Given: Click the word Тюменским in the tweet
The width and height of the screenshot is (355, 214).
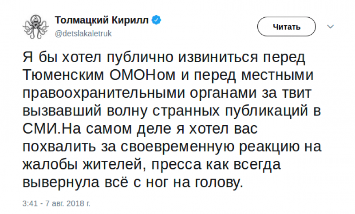Looking at the screenshot, I should [63, 75].
